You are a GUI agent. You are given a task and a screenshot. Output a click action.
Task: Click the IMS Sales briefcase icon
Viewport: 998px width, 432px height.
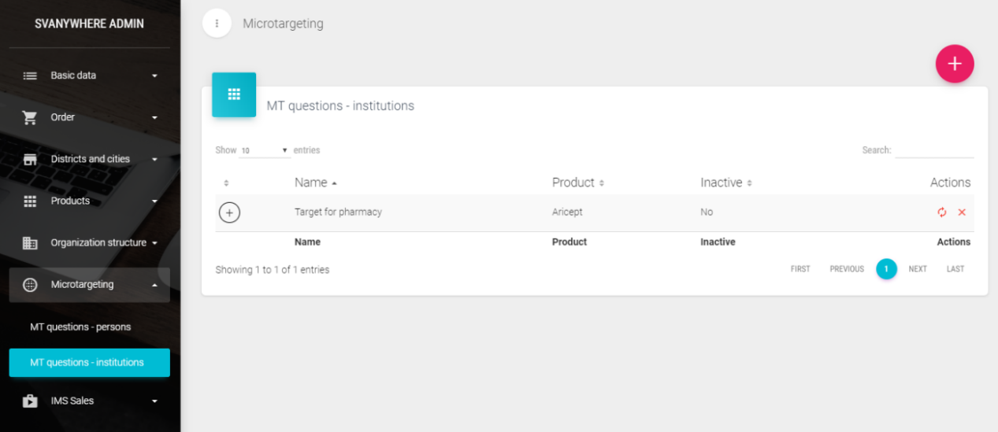[30, 401]
